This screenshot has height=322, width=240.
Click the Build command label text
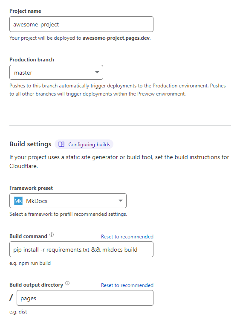tap(28, 236)
